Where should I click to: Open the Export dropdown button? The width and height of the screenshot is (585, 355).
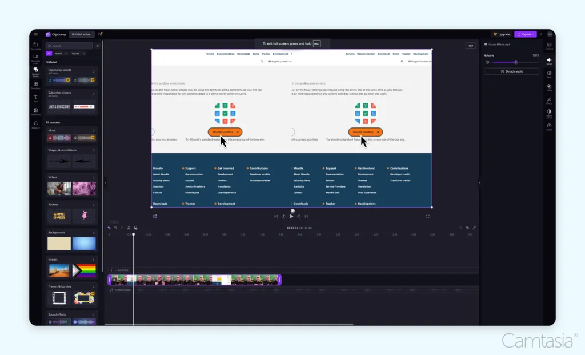pos(526,34)
